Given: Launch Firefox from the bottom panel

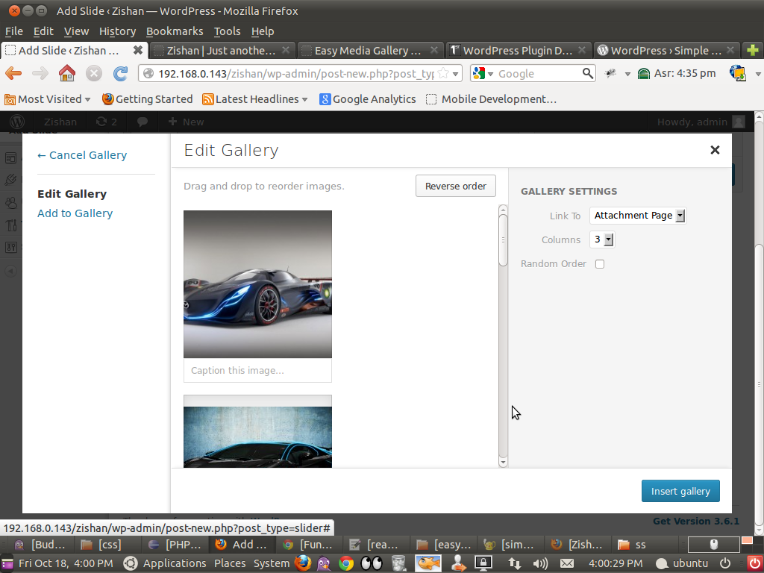Looking at the screenshot, I should coord(303,563).
